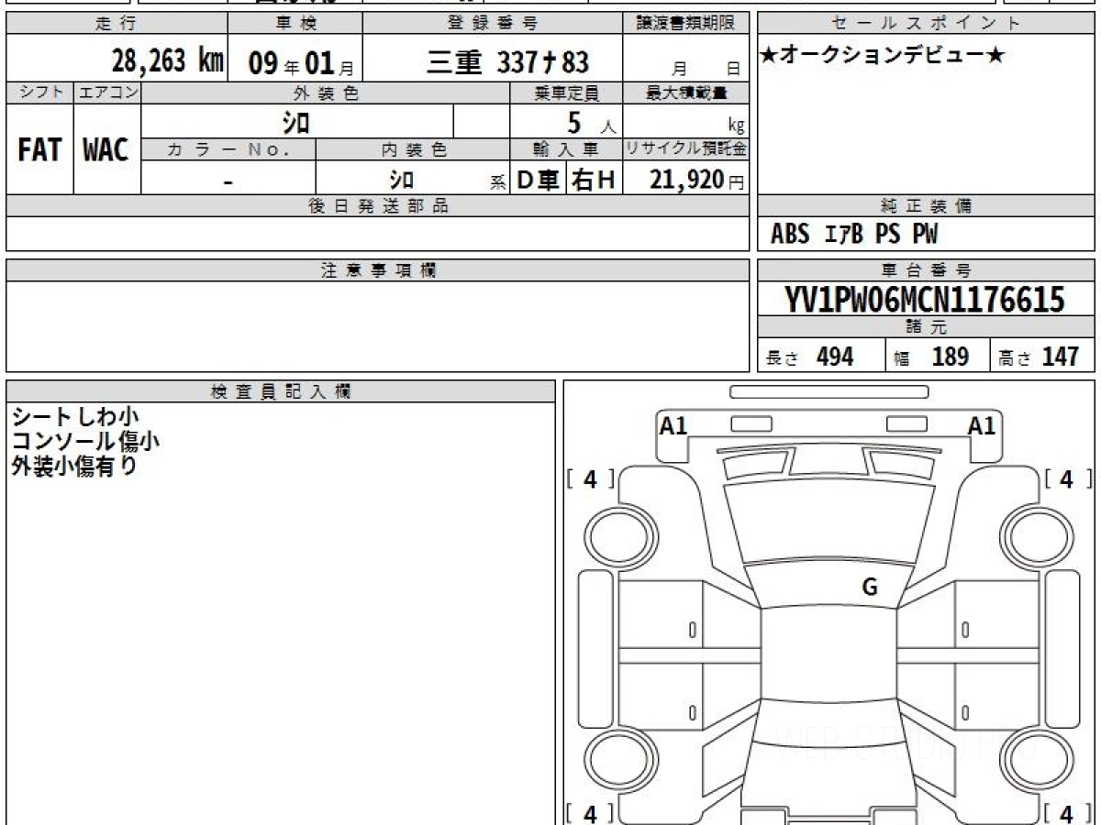Click the inspector note シートしわ小
This screenshot has width=1101, height=825.
pos(75,417)
